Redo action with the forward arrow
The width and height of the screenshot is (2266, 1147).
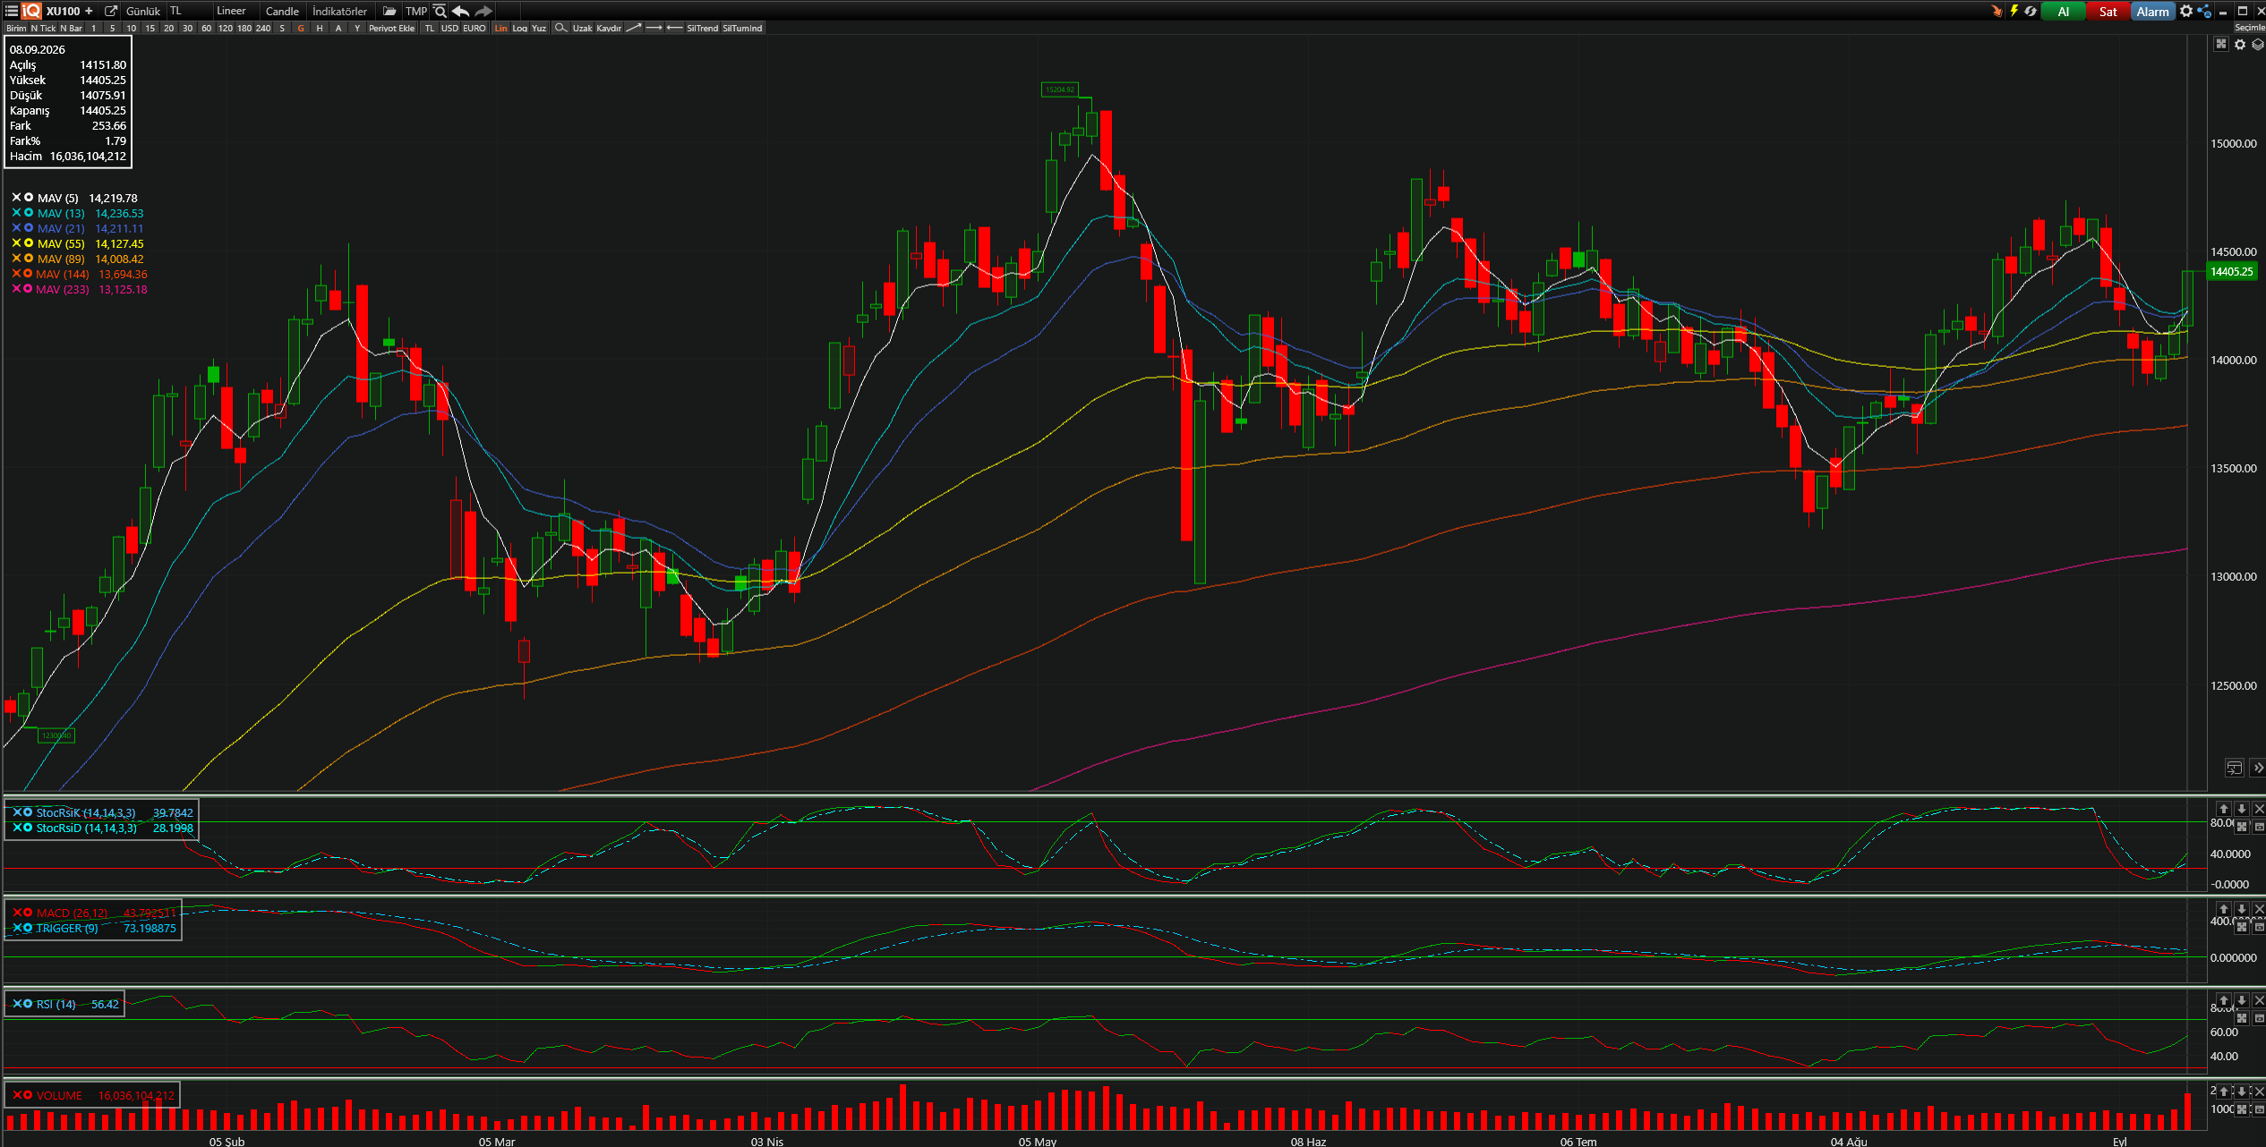click(483, 11)
